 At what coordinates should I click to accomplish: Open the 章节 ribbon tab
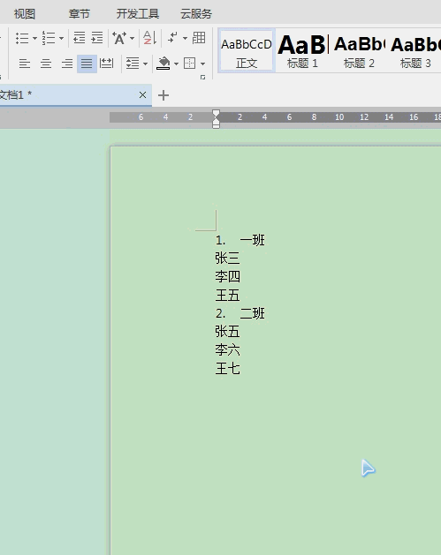click(x=79, y=14)
